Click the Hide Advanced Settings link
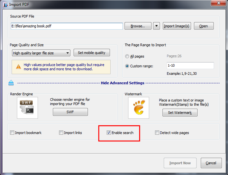This screenshot has width=228, height=175. point(123,83)
